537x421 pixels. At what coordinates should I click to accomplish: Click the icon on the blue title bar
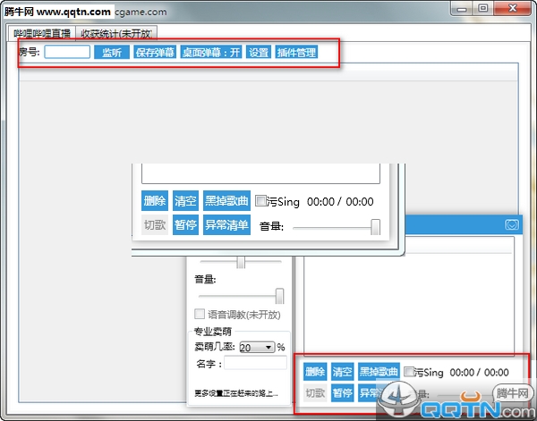pos(512,224)
